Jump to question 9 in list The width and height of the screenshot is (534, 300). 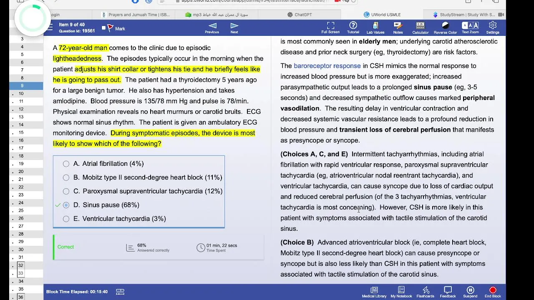click(22, 86)
